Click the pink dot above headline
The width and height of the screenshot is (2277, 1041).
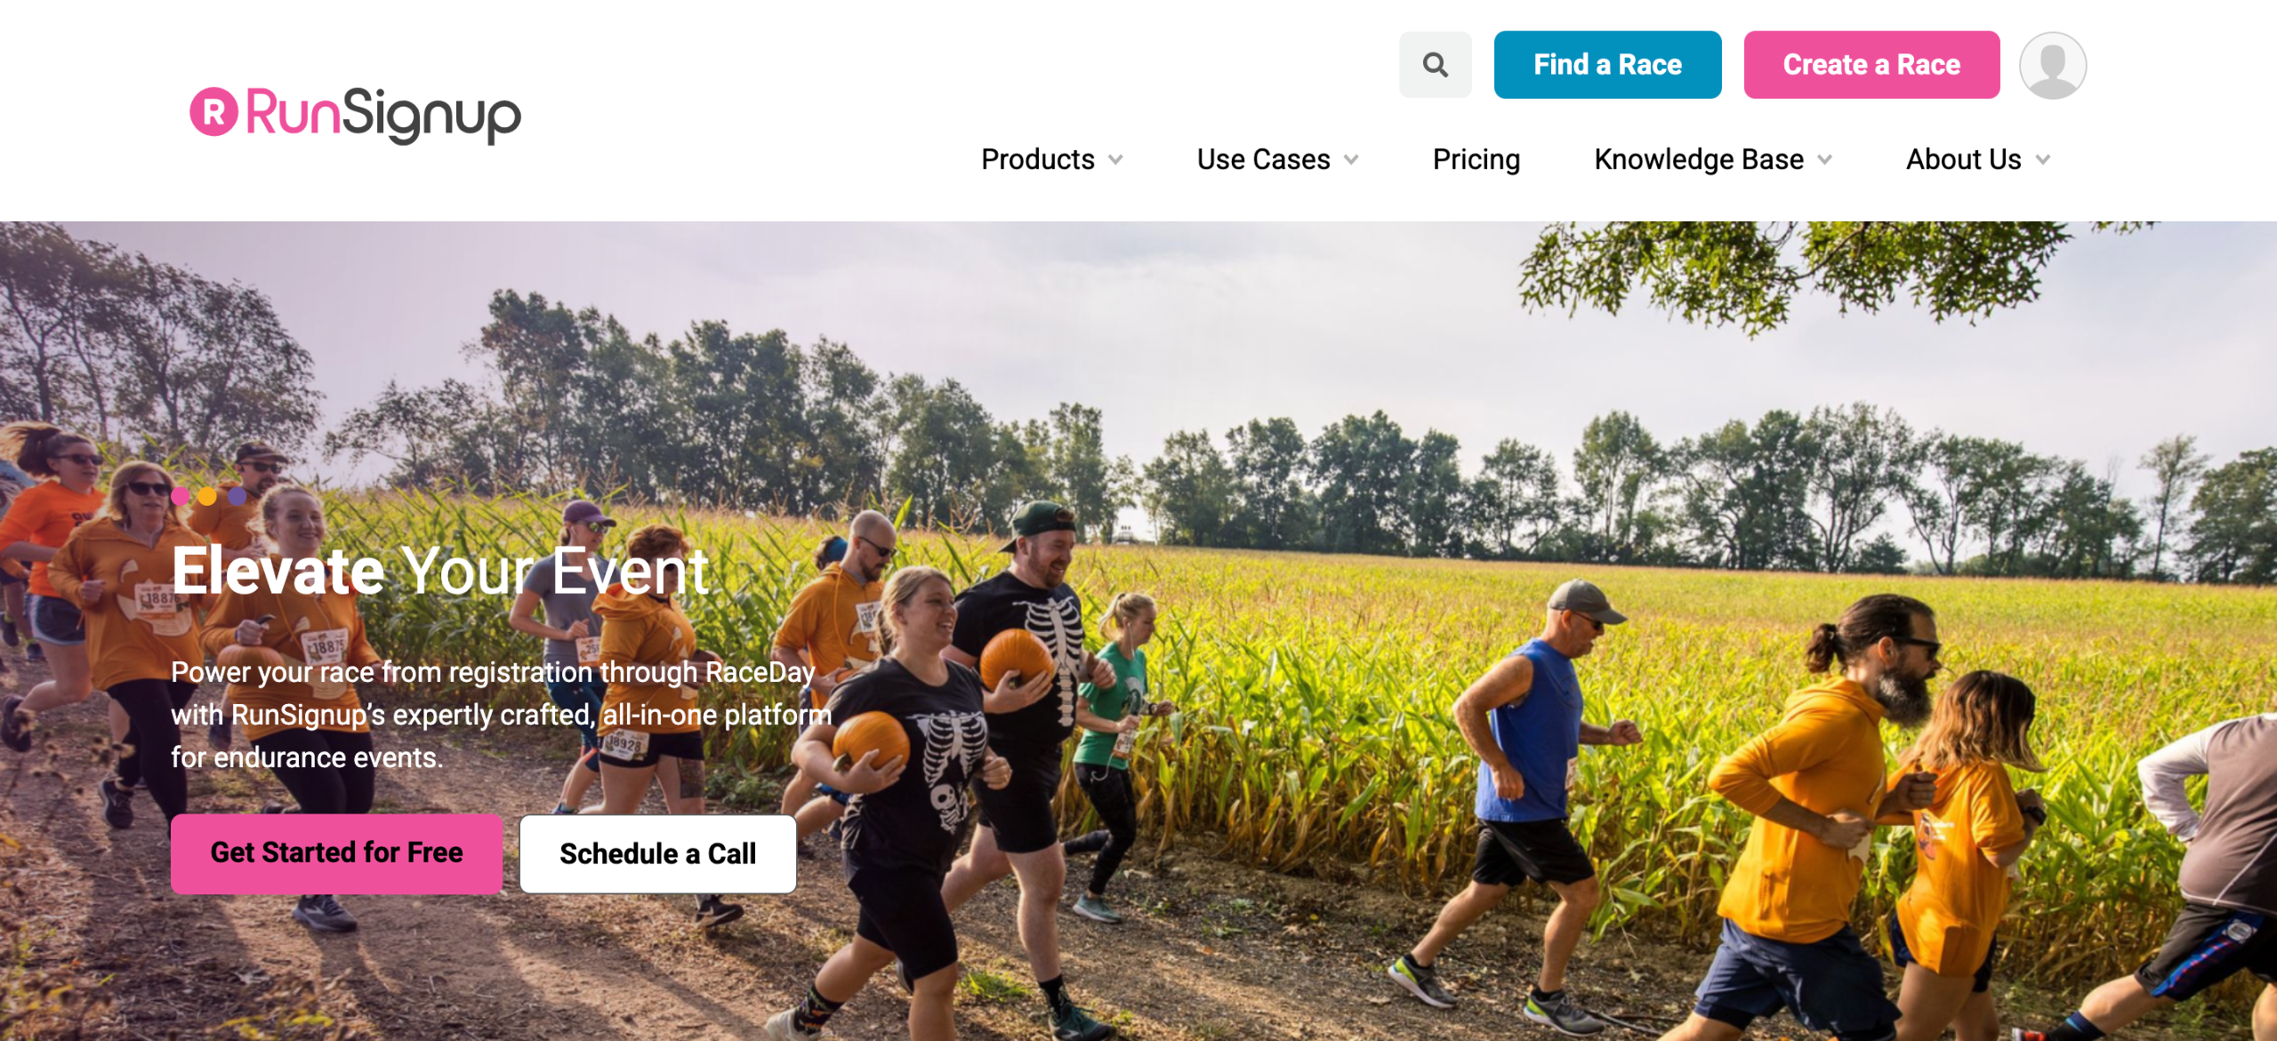point(181,496)
